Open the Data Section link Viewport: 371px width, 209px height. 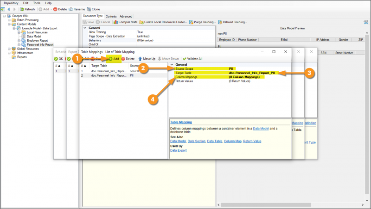pyautogui.click(x=197, y=141)
